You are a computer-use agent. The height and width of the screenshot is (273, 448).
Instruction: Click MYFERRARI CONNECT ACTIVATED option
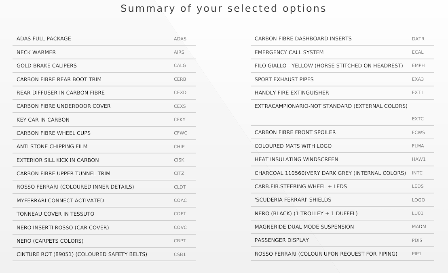tap(104, 201)
